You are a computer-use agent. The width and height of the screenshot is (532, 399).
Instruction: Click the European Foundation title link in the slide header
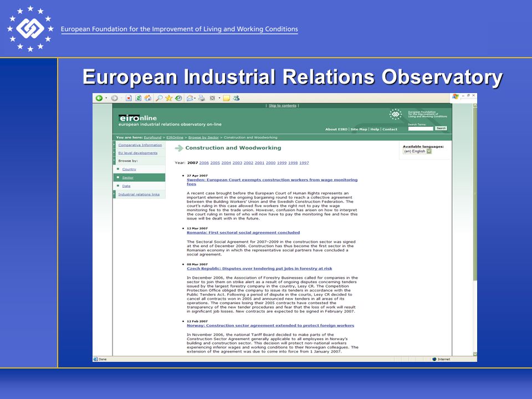coord(180,29)
